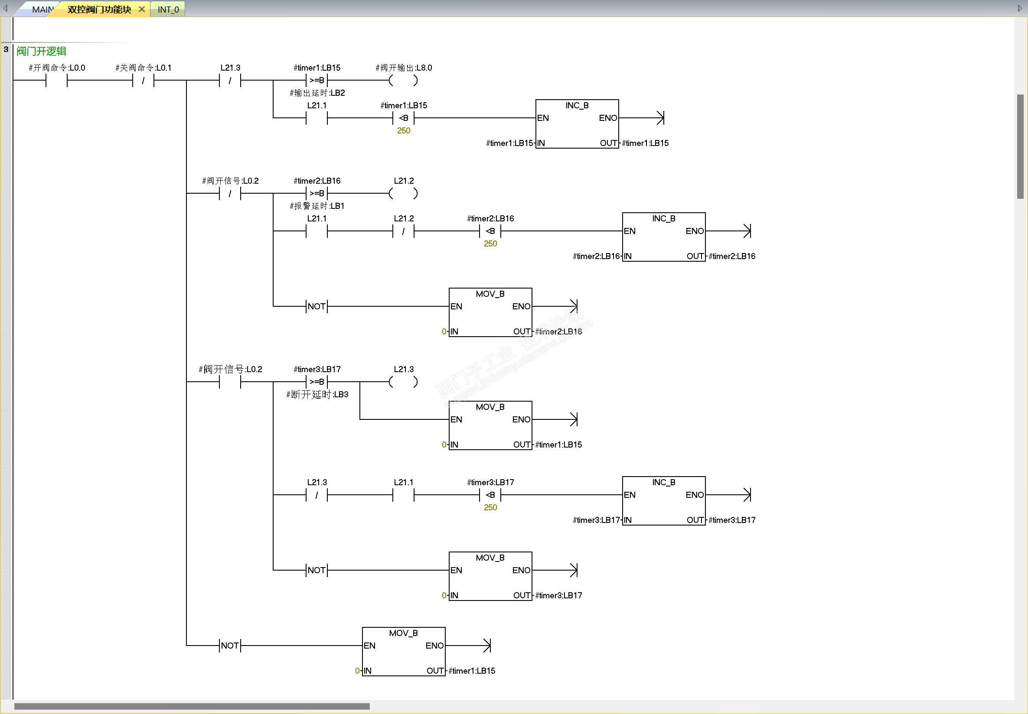Select timer1 >=B compare with 输出延时
1028x714 pixels.
point(317,81)
